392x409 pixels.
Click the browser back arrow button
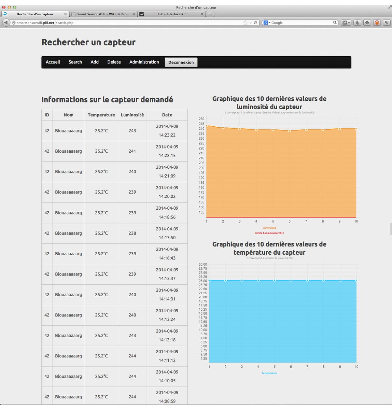[6, 23]
